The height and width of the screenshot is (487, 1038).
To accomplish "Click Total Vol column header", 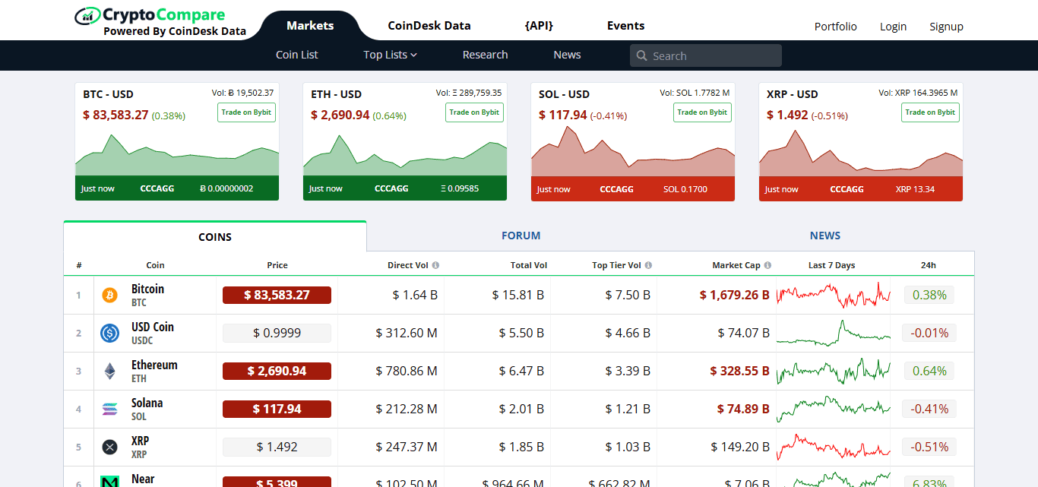I will 529,265.
